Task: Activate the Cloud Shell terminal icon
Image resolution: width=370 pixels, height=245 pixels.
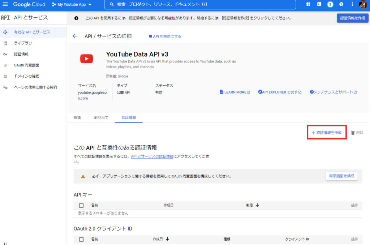Action: (319, 4)
